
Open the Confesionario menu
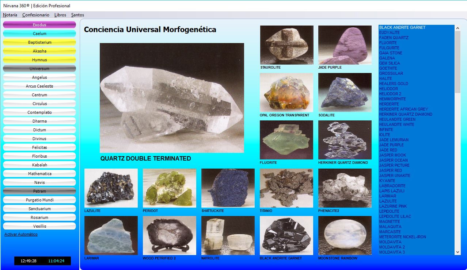tap(35, 15)
